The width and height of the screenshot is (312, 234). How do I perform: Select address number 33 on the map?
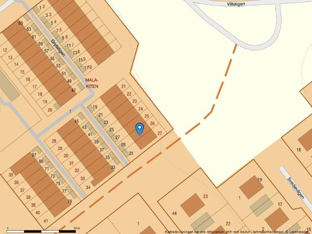[113, 167]
